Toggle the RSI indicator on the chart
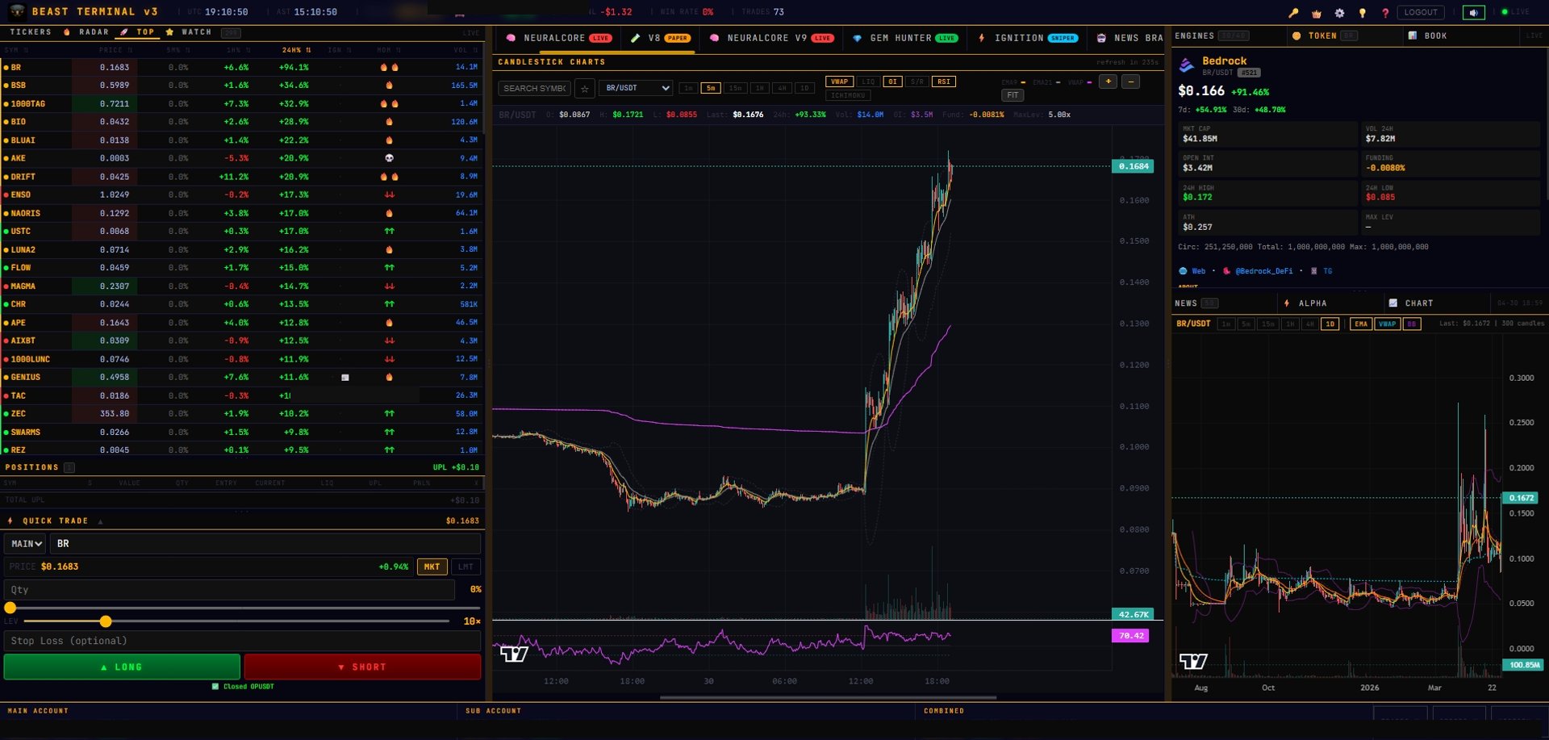This screenshot has width=1549, height=740. pyautogui.click(x=945, y=82)
